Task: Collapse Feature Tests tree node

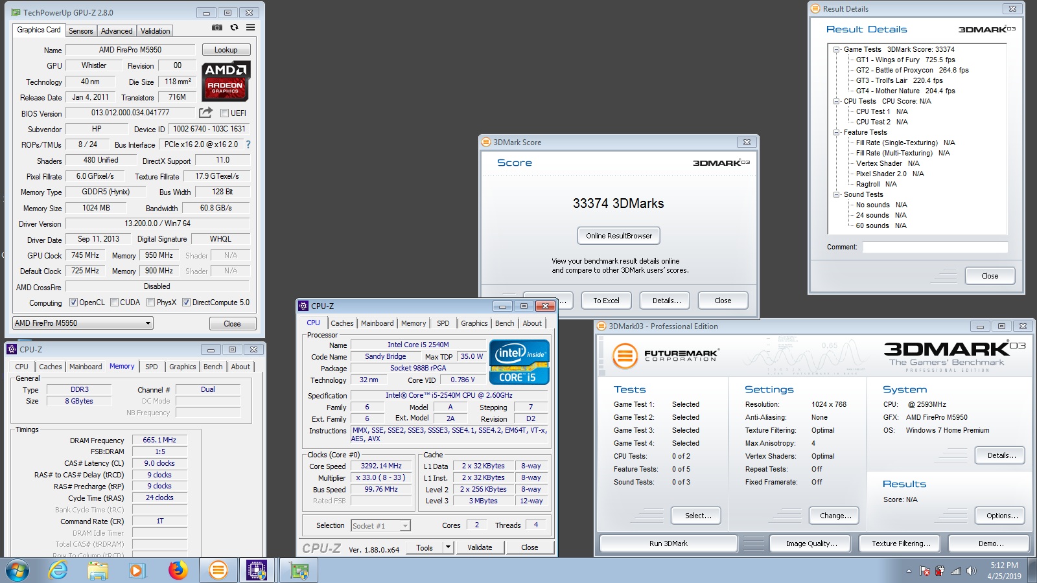Action: [x=837, y=132]
